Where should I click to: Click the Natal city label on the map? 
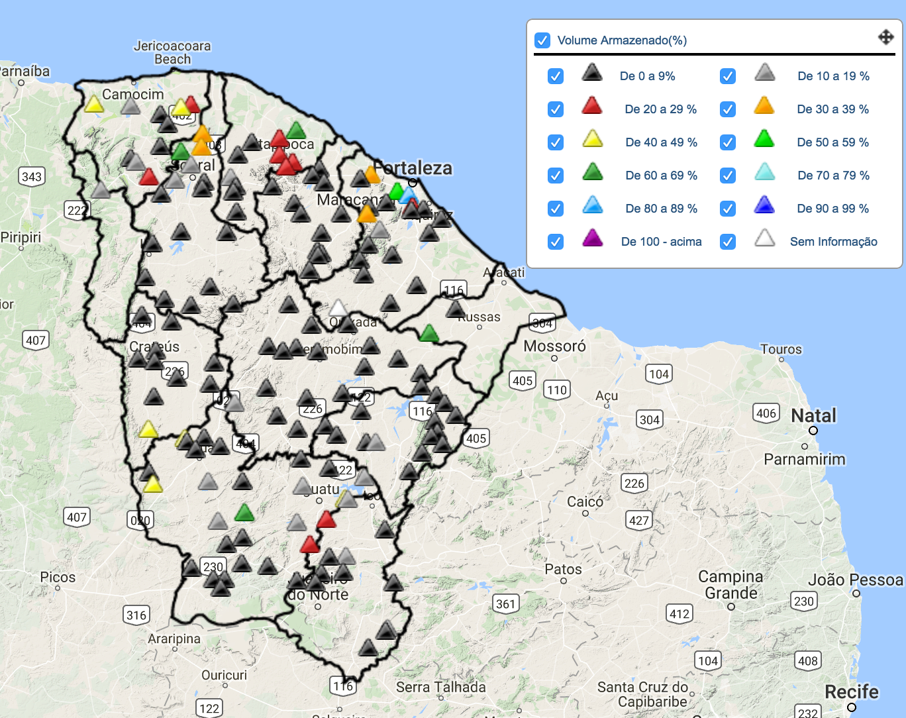813,416
